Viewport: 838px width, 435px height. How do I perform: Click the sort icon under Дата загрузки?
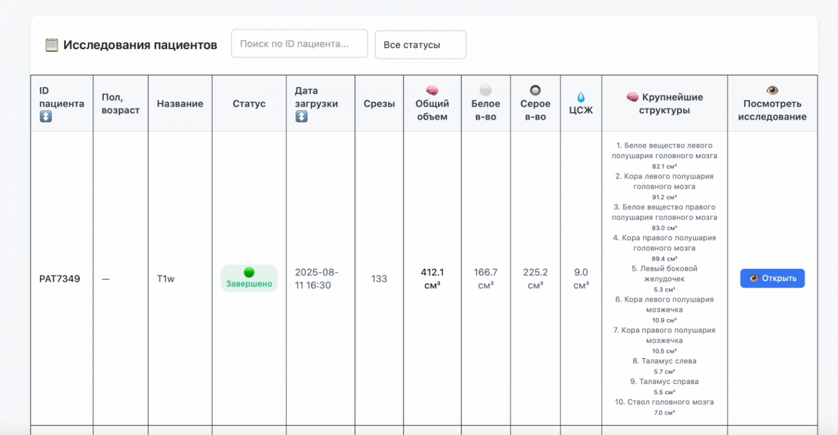[x=301, y=117]
